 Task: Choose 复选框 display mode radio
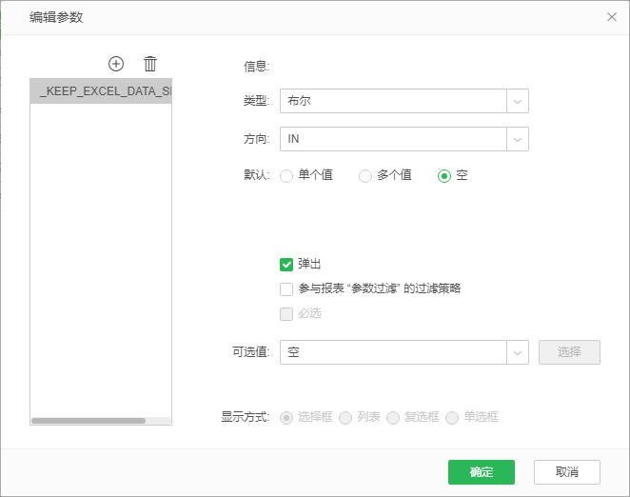tap(392, 418)
